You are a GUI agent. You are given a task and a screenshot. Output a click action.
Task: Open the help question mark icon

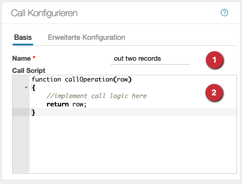tap(224, 13)
